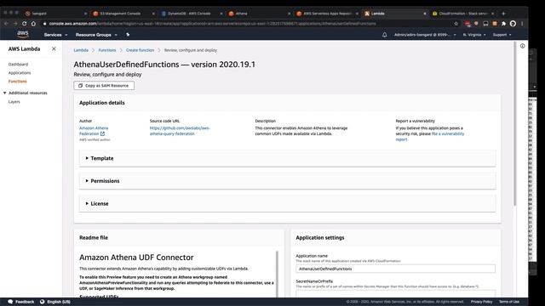Open Functions in Lambda sidebar
This screenshot has height=306, width=545.
click(x=17, y=82)
